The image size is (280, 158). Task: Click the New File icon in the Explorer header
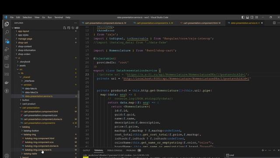[x=64, y=28]
